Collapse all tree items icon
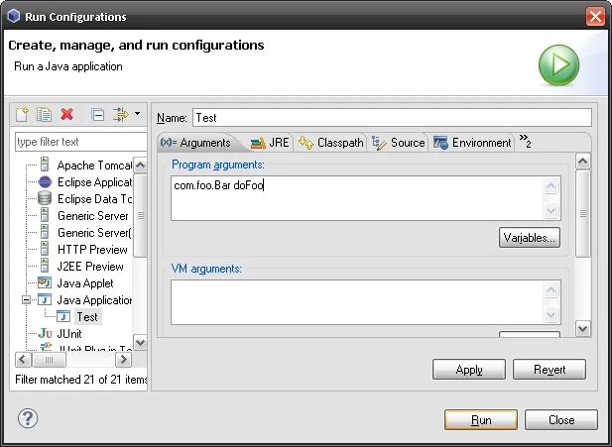The width and height of the screenshot is (612, 447). pyautogui.click(x=97, y=115)
